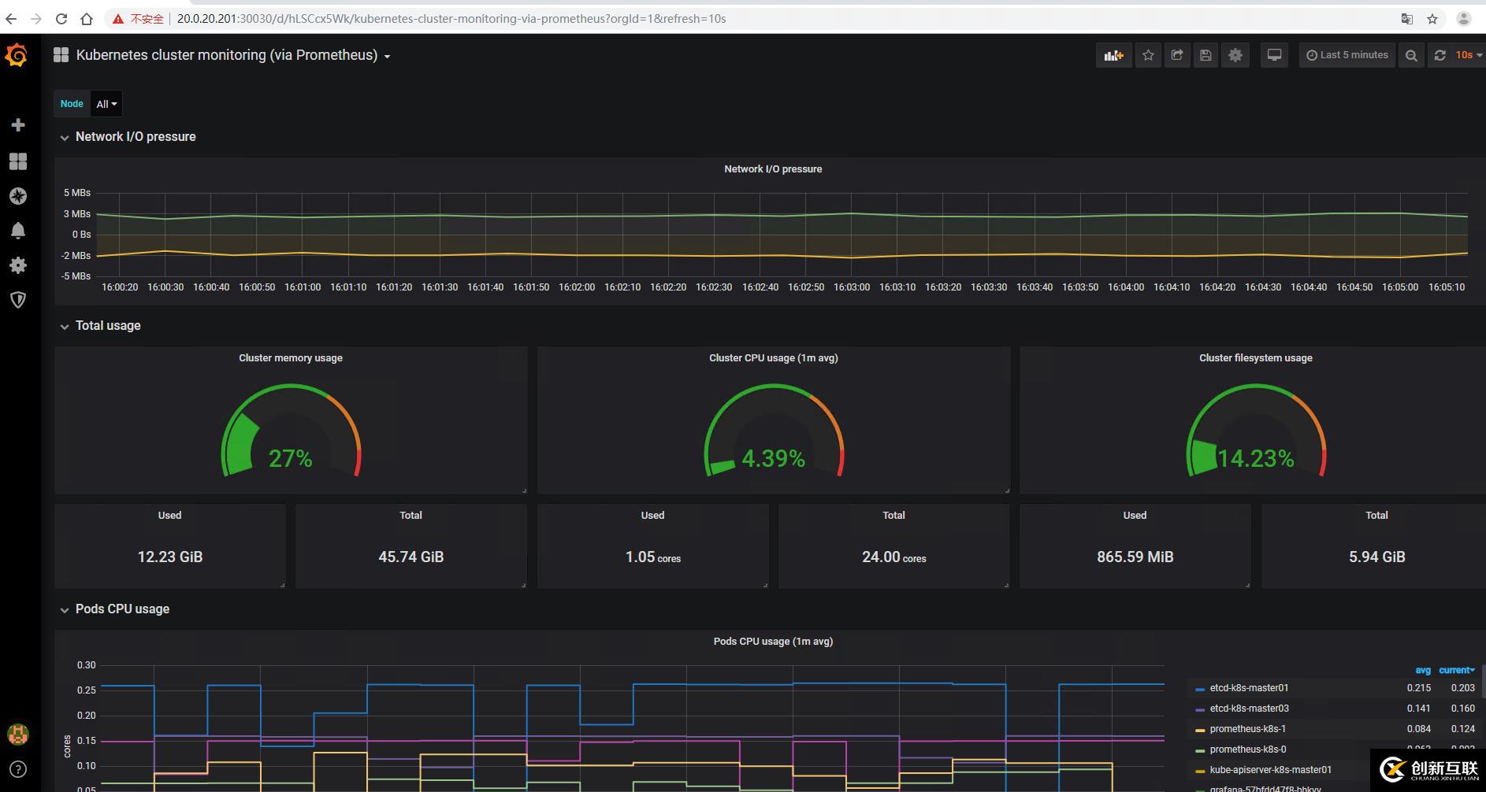
Task: Toggle etcd-k8s-master01 series in legend
Action: tap(1249, 688)
